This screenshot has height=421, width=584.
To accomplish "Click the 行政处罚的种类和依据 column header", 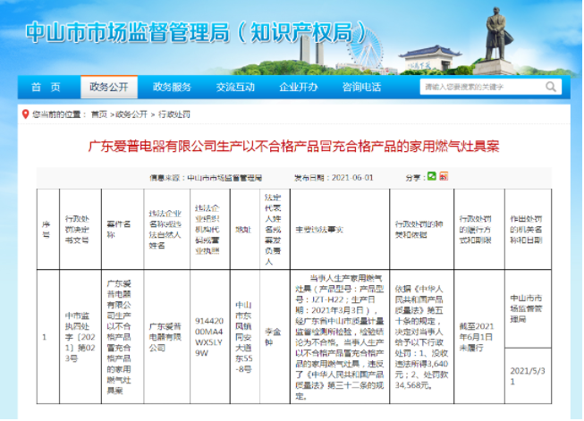I will coord(422,230).
